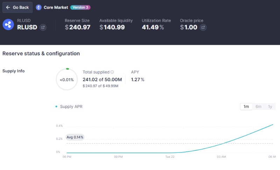Click the Tue 22 timeline label
Viewport: 280px width, 170px height.
point(170,157)
